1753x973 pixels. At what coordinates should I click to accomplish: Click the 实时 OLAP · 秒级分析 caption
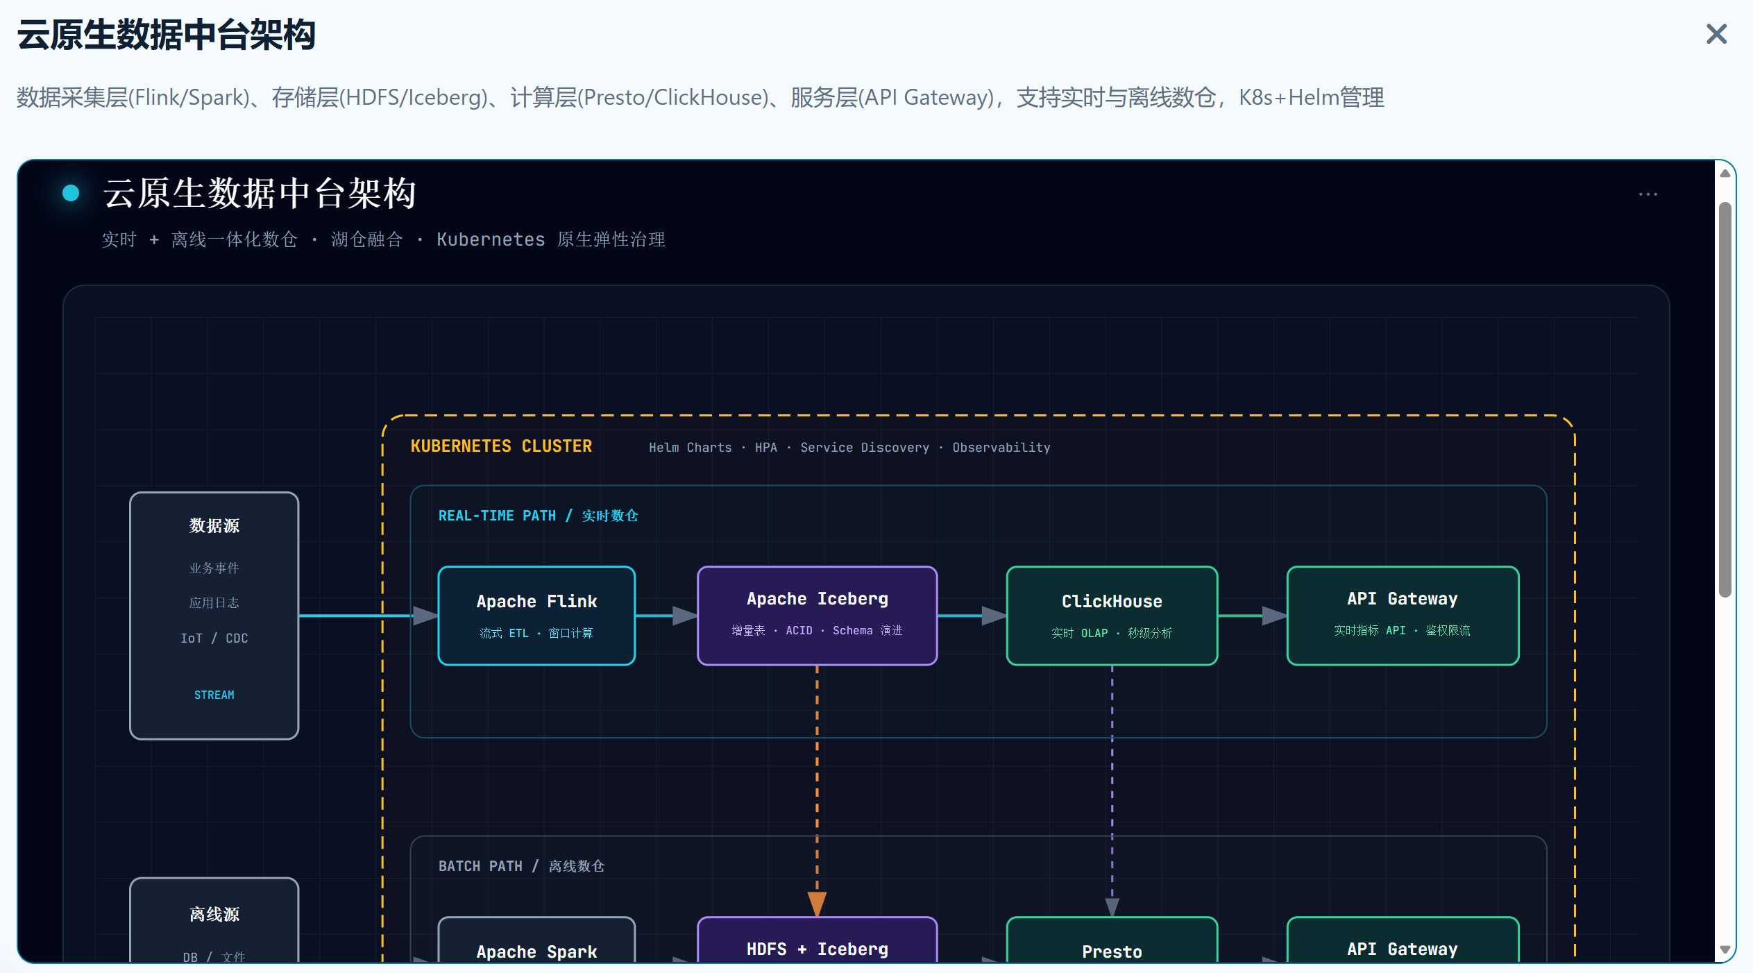[x=1112, y=633]
